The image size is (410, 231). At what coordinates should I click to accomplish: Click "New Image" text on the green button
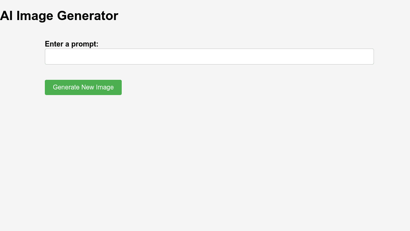coord(97,87)
